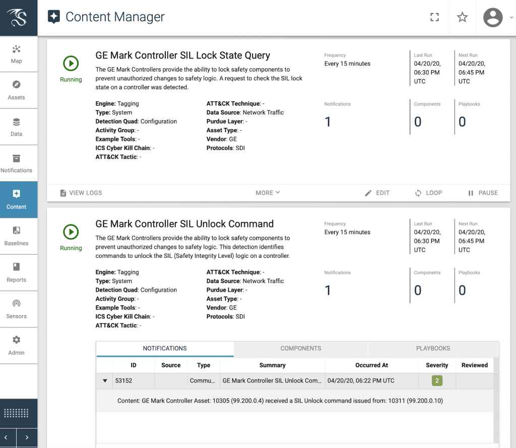Click the SIL Unlock content detail text
The image size is (516, 448).
pos(280,401)
